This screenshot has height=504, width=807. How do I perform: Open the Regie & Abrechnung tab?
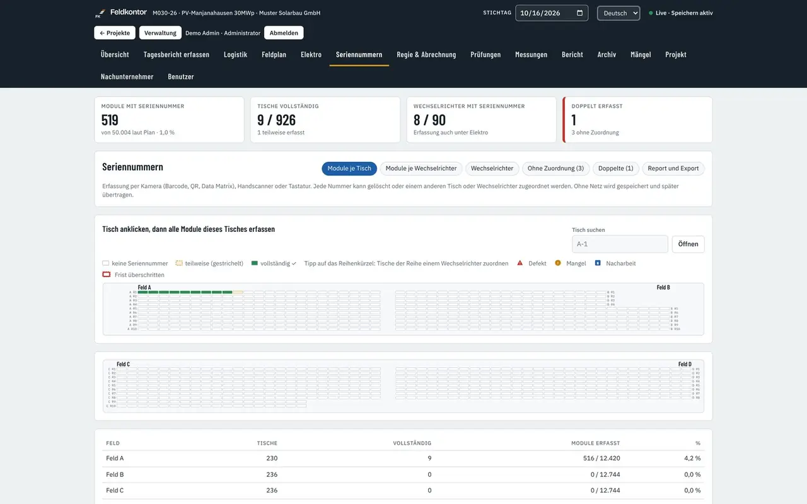[x=426, y=55]
